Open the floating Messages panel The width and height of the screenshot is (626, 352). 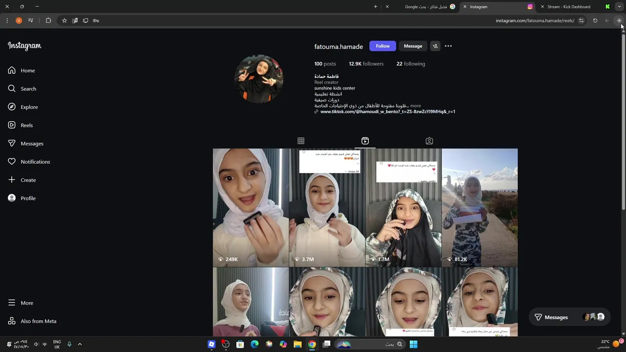[570, 317]
